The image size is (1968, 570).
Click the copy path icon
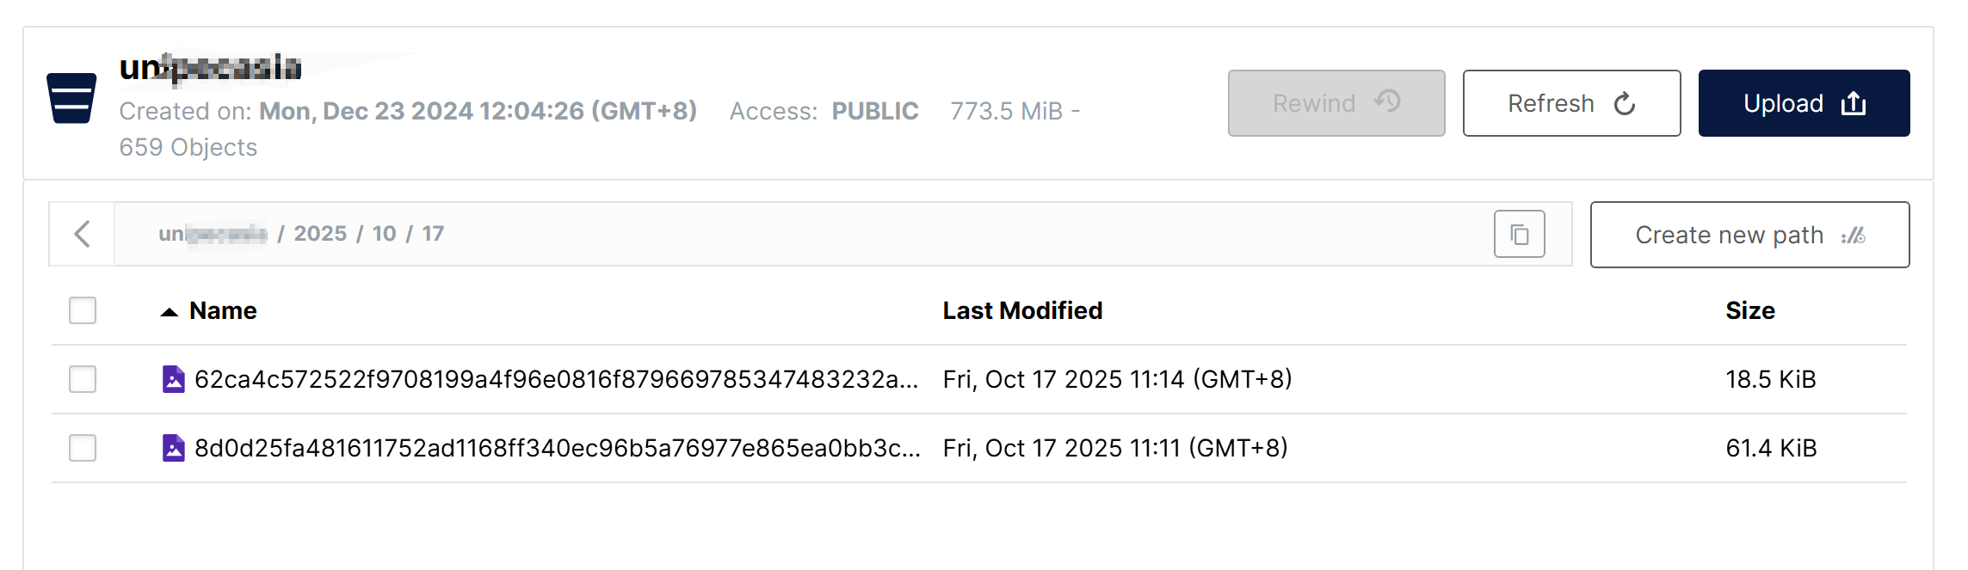point(1519,234)
